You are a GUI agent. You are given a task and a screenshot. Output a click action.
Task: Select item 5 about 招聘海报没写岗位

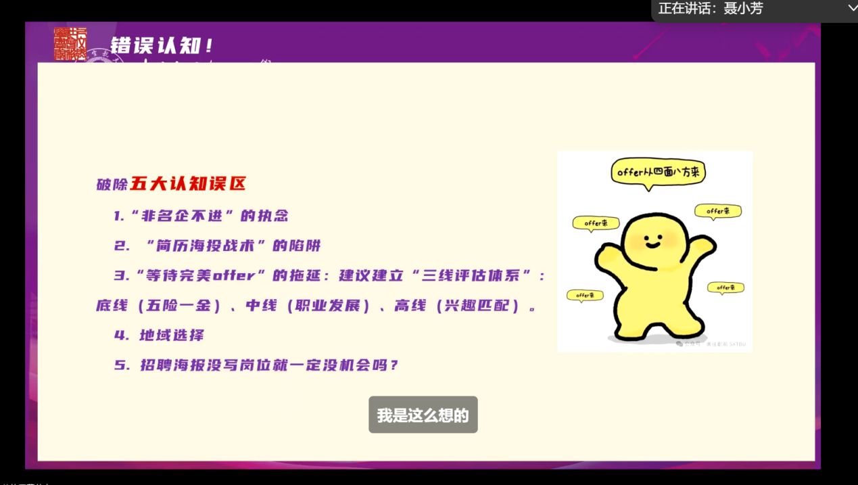tap(257, 365)
